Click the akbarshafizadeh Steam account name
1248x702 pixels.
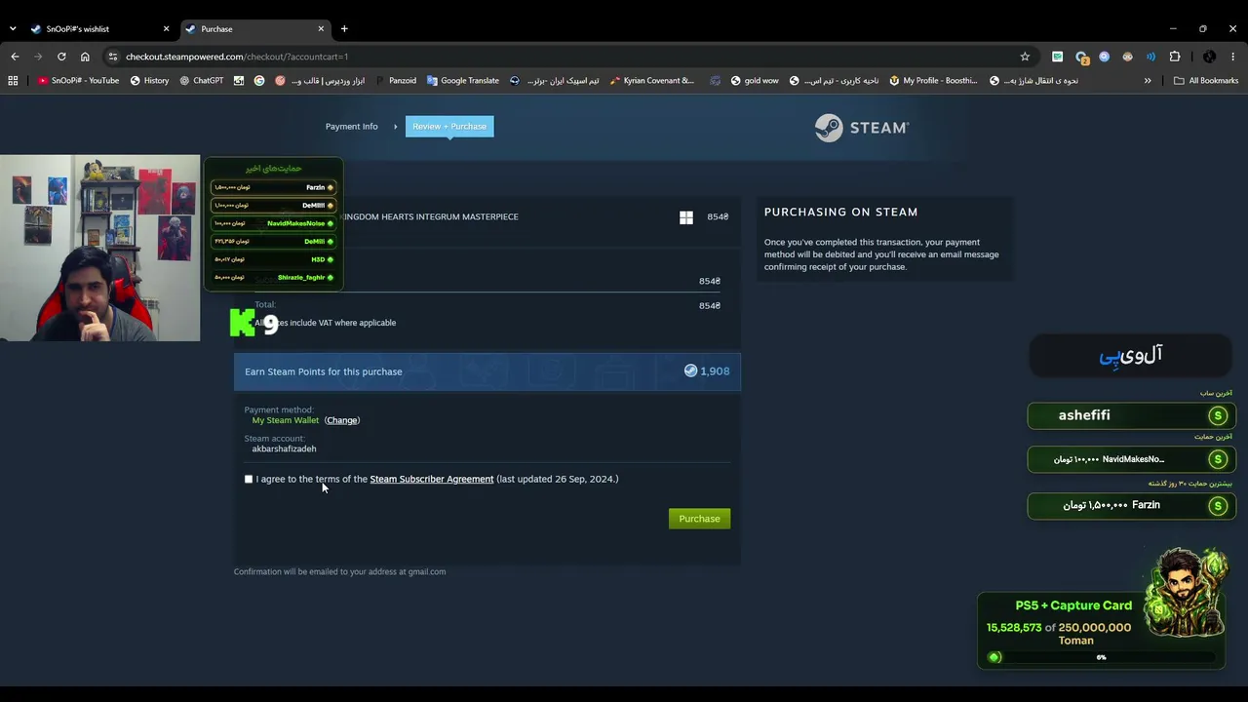click(x=284, y=449)
